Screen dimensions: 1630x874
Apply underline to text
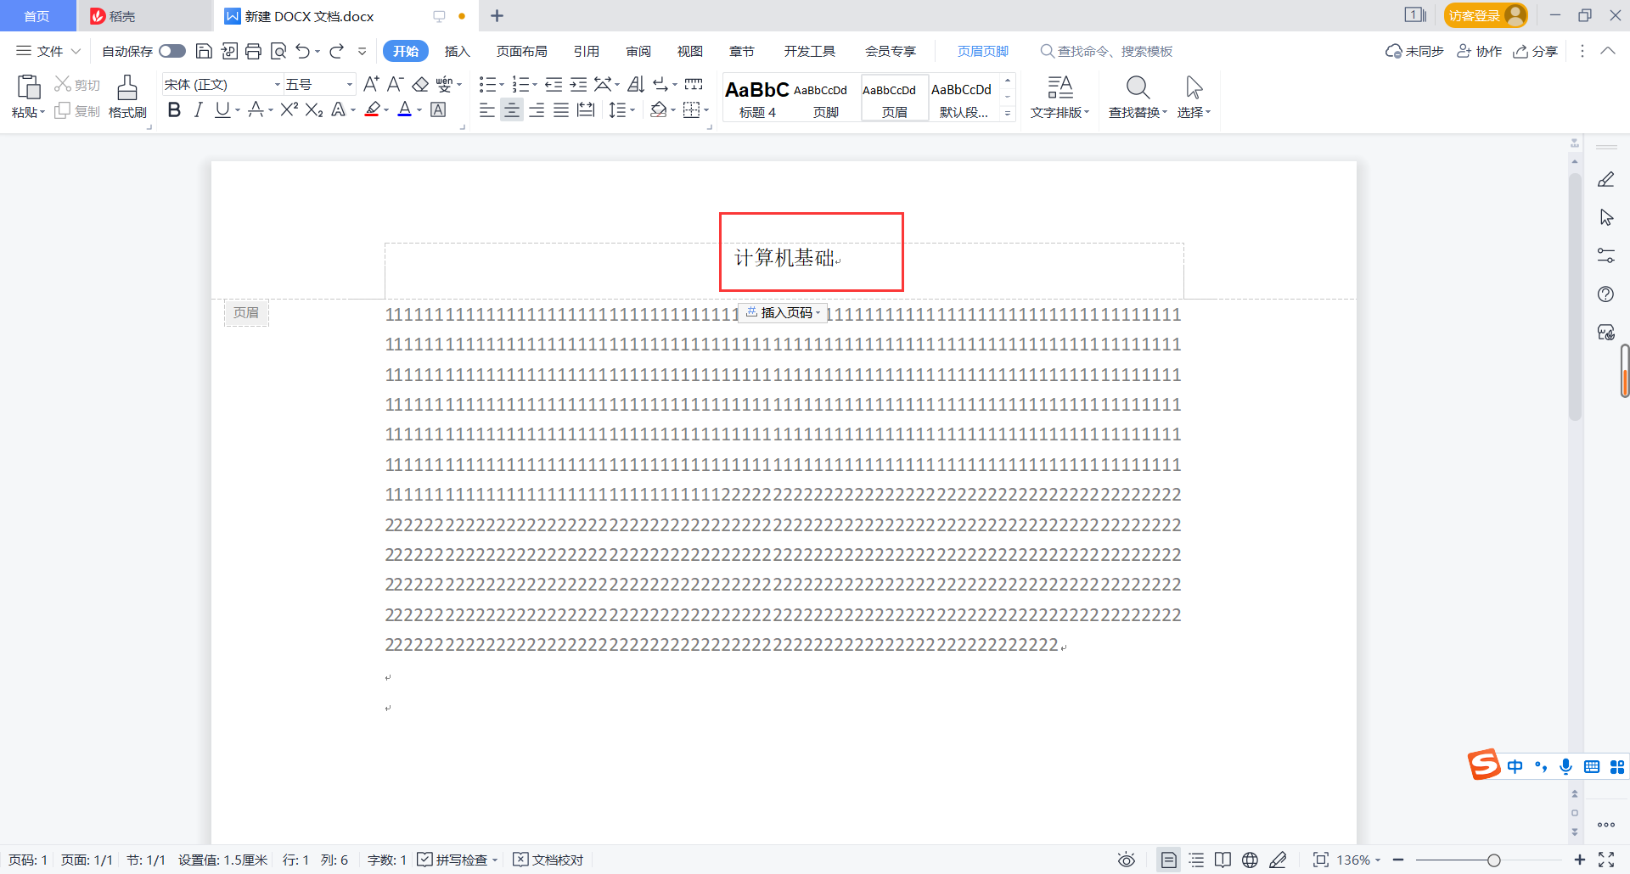pyautogui.click(x=222, y=109)
